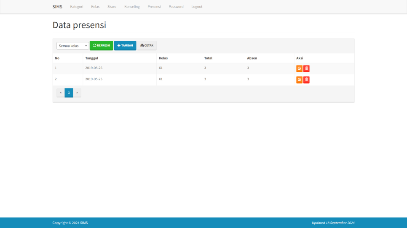
Task: Log out using the Logout link
Action: (x=197, y=7)
